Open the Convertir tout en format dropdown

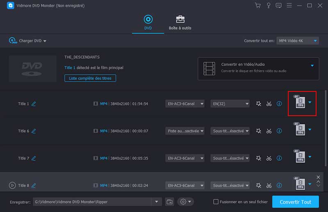click(298, 41)
